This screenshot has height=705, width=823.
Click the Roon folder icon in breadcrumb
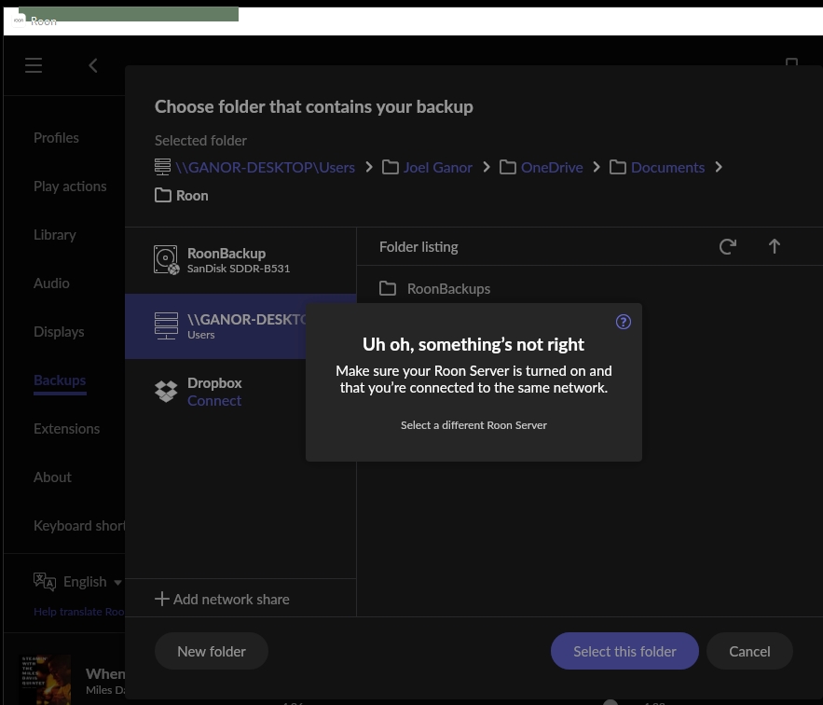(x=163, y=196)
